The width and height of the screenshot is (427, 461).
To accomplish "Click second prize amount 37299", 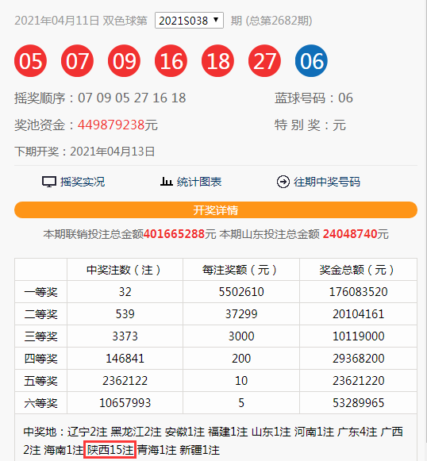I will click(x=241, y=314).
